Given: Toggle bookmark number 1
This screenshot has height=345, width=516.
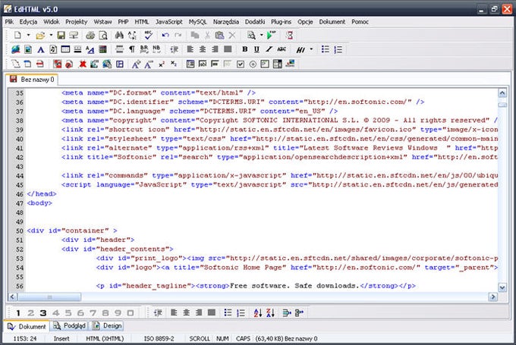Looking at the screenshot, I should click(x=18, y=313).
